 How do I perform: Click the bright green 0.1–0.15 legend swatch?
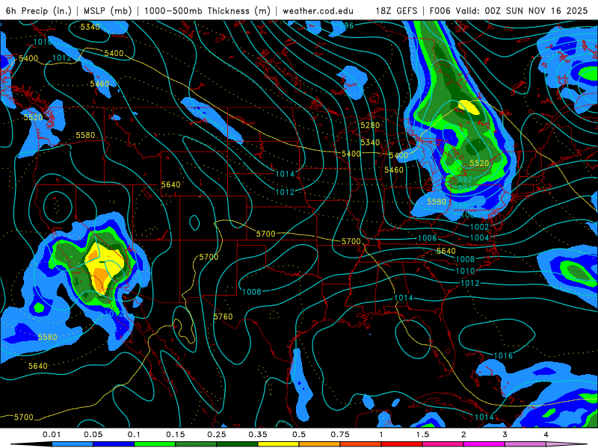155,444
